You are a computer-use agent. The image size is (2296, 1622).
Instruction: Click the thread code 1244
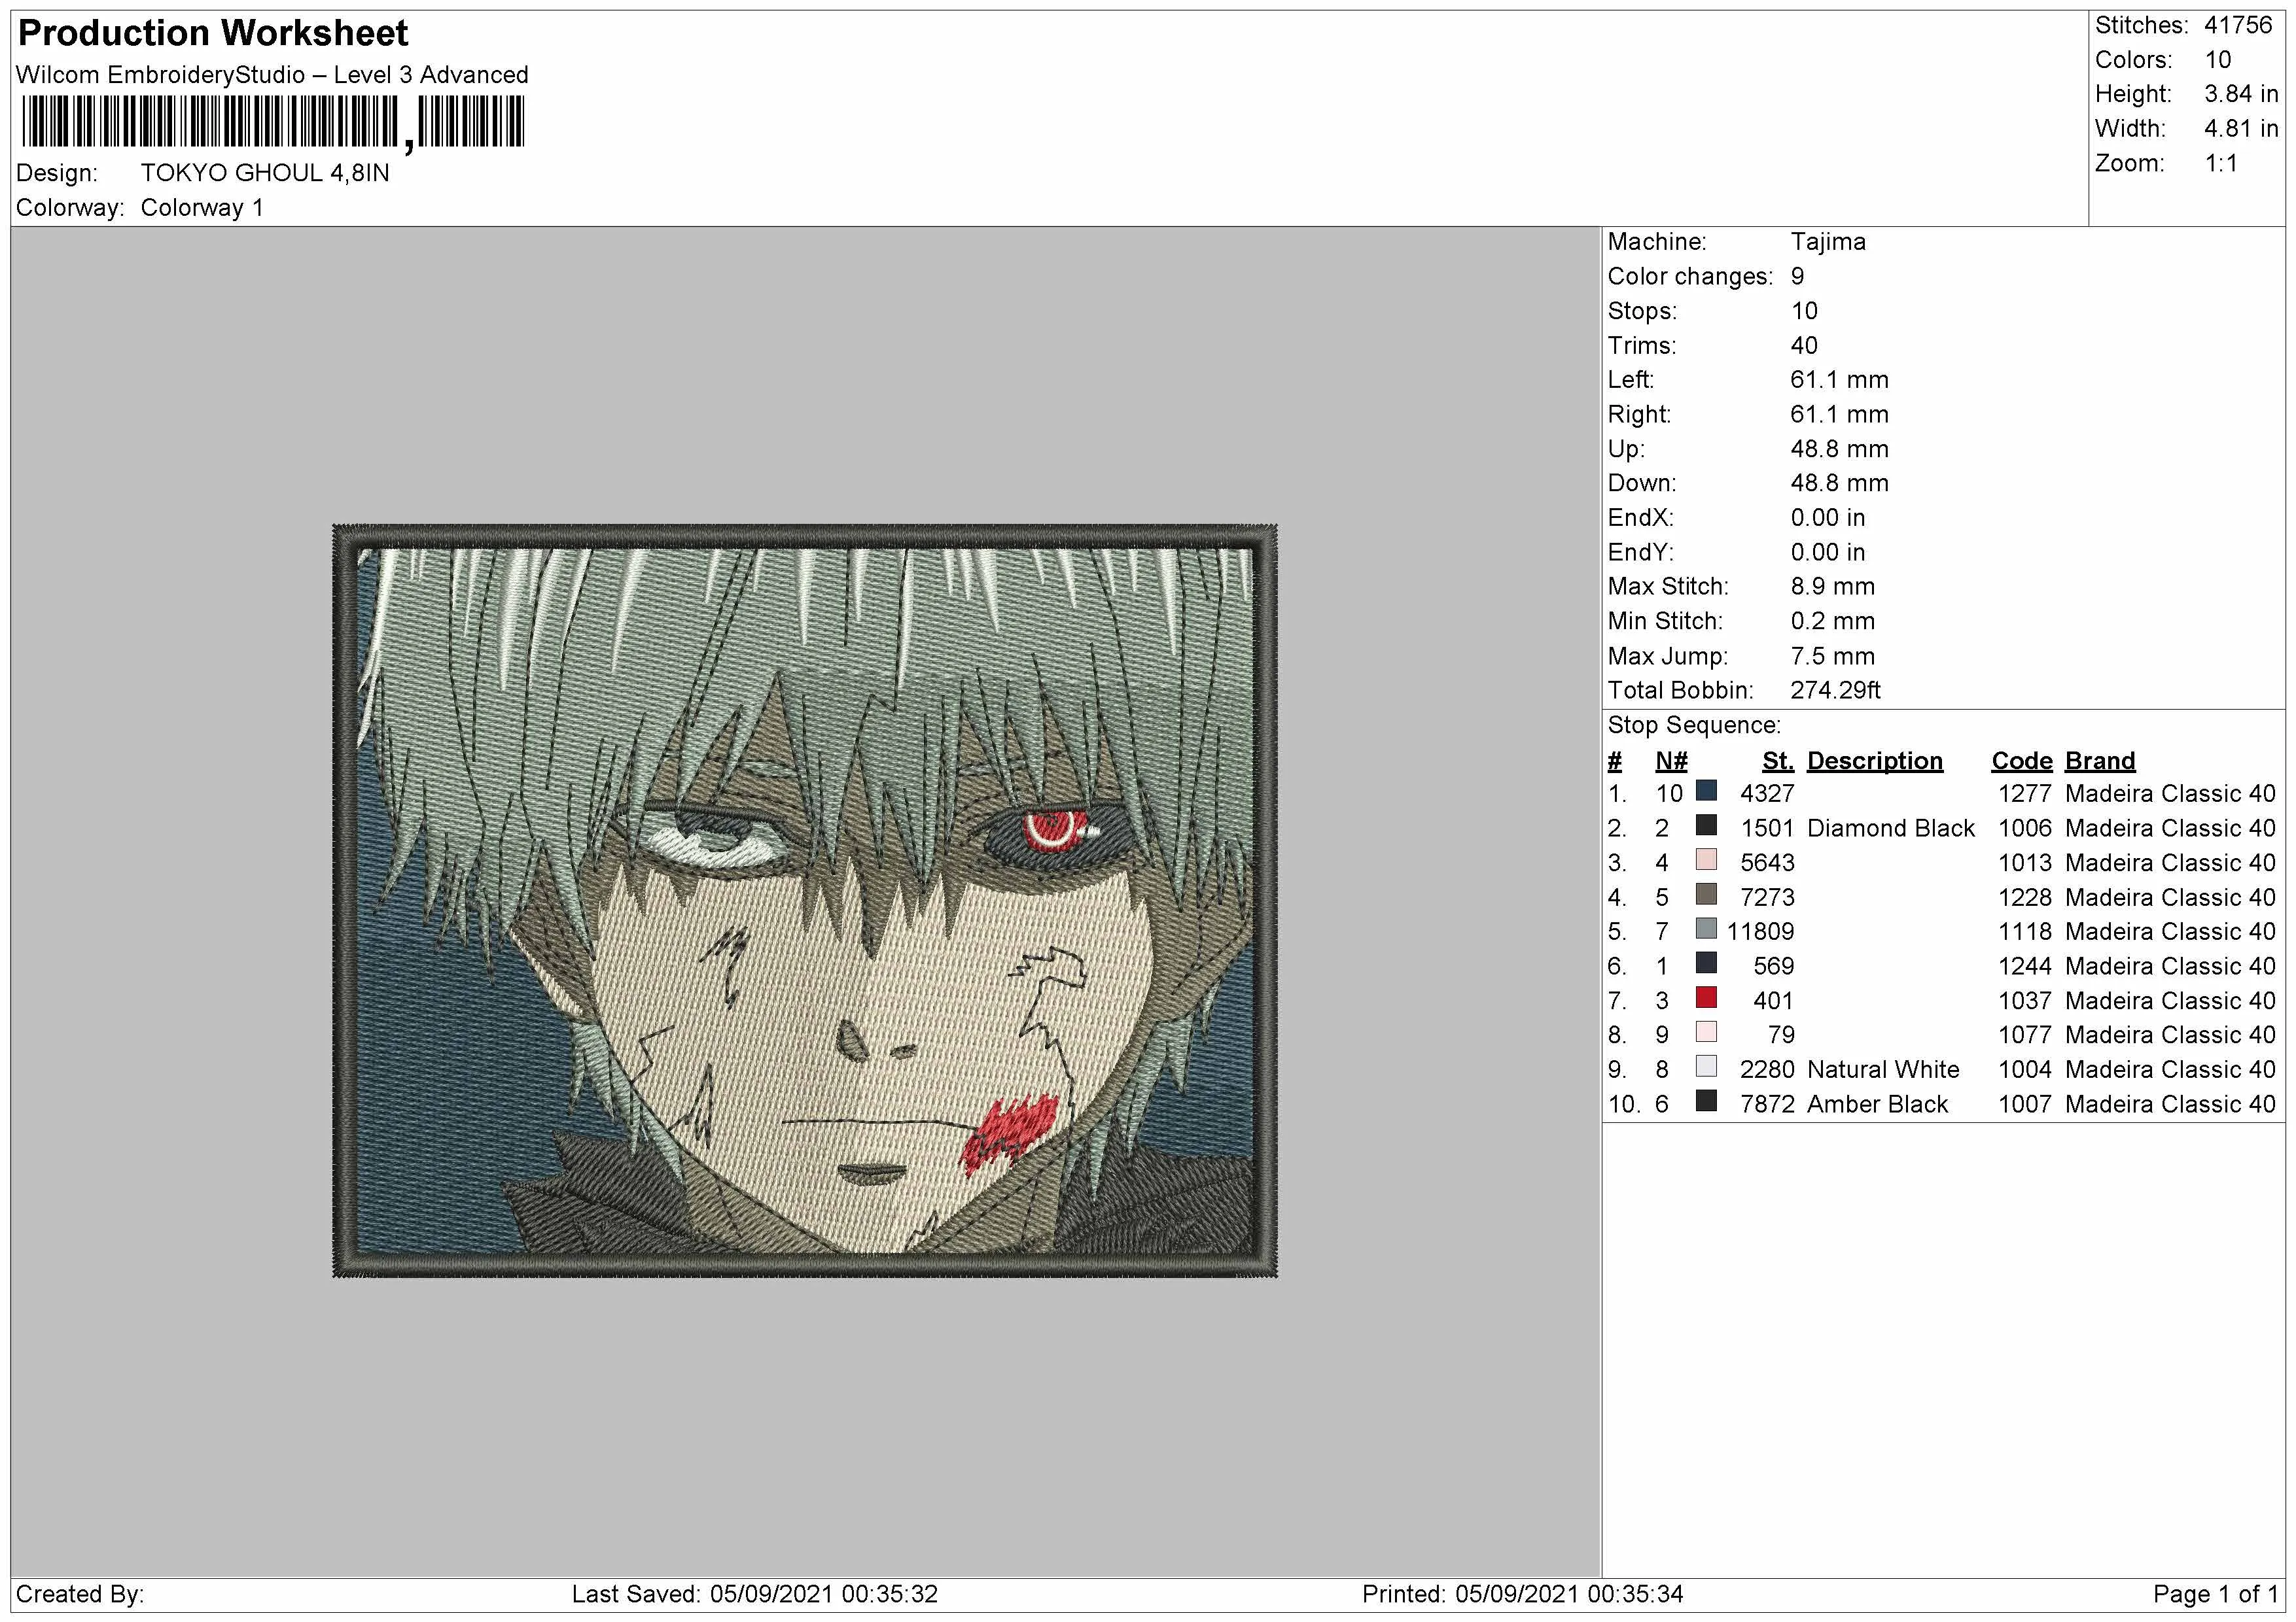pos(2024,967)
